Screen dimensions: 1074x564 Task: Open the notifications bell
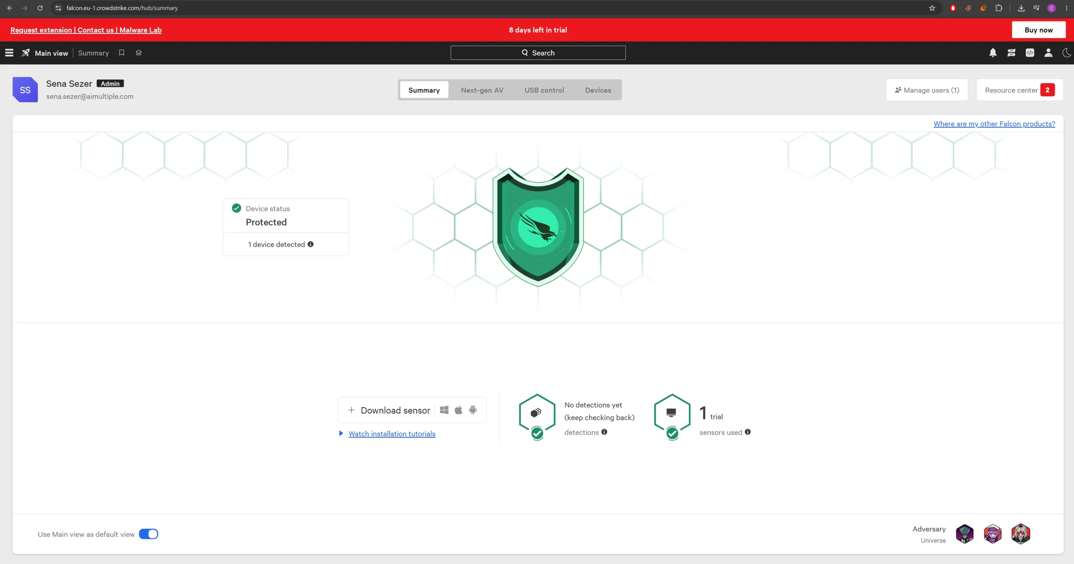(993, 53)
